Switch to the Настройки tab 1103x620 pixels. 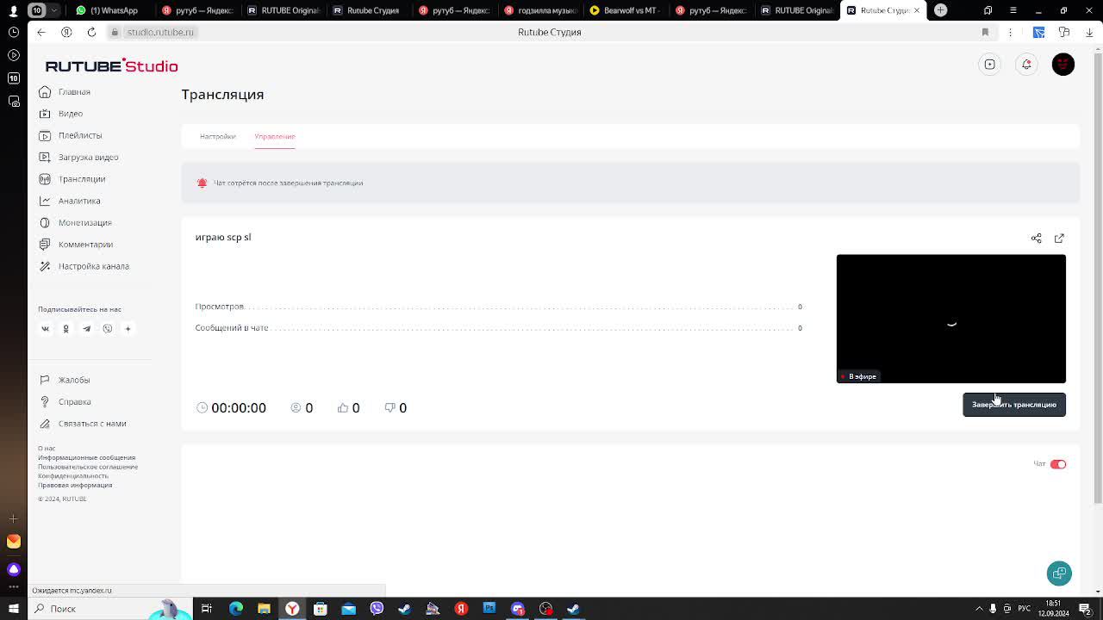(217, 136)
